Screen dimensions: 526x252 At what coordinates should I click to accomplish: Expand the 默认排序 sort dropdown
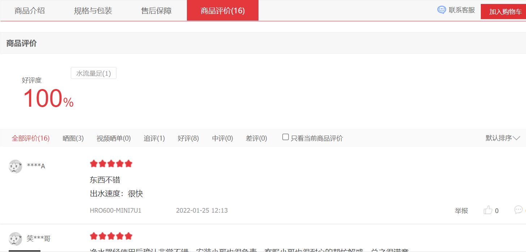point(503,138)
